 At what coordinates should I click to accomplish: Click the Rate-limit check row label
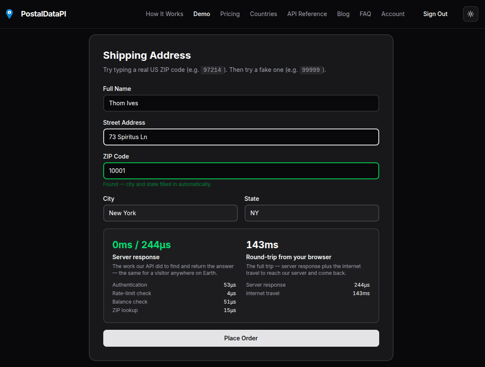point(132,293)
